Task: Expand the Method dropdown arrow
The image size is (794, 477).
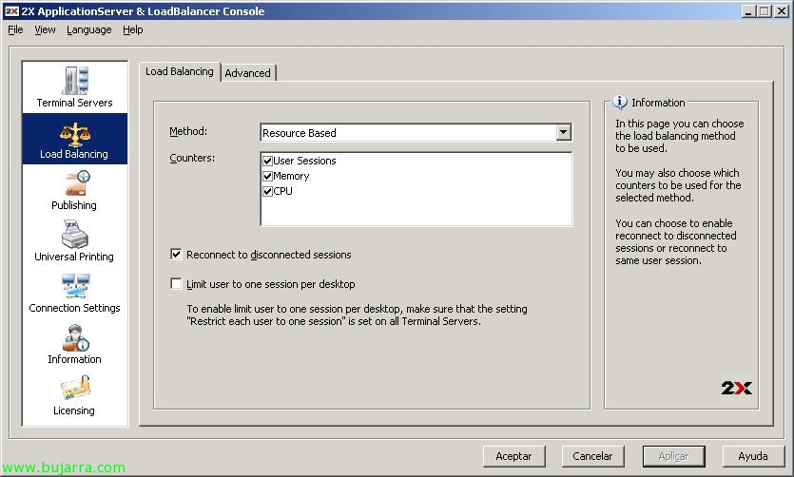Action: pos(563,132)
